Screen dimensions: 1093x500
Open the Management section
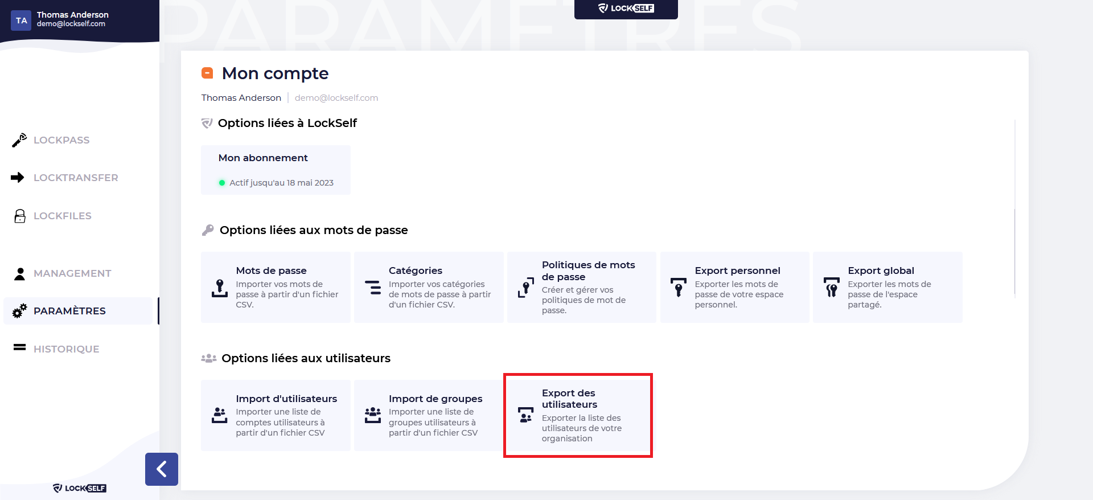point(72,273)
